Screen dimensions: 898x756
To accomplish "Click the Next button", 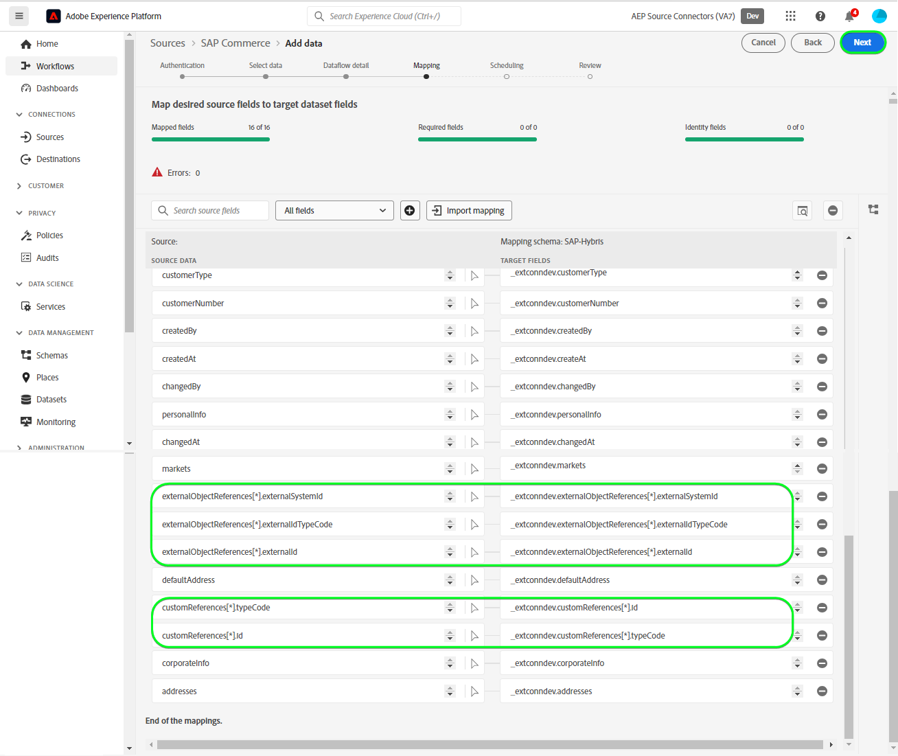I will [862, 43].
